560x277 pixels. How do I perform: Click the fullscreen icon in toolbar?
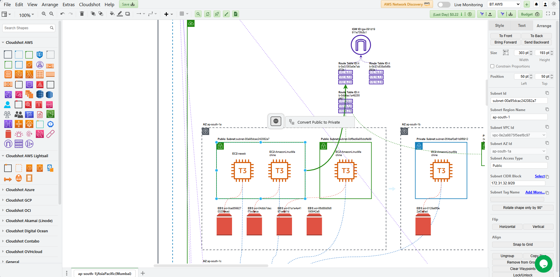(548, 14)
